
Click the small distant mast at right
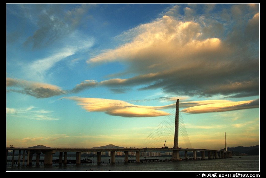pyautogui.click(x=226, y=142)
